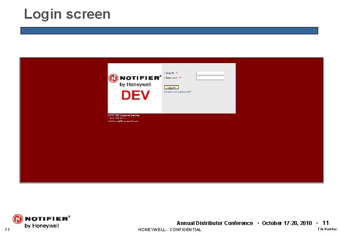
Task: Open the 'Forgot your password?' link
Action: [x=177, y=92]
